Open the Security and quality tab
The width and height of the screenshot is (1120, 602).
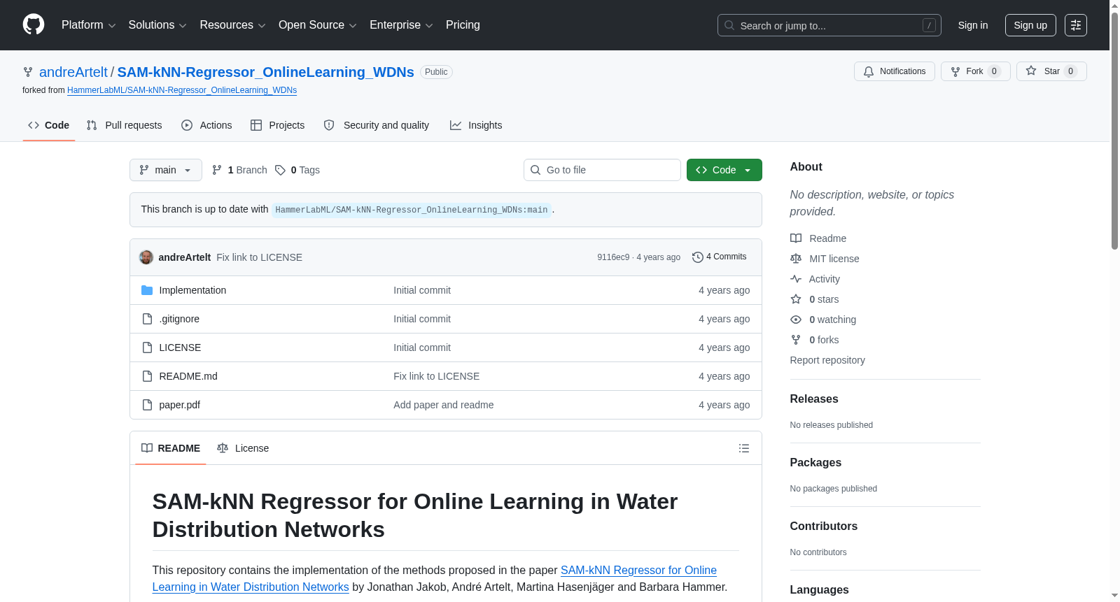pos(377,125)
